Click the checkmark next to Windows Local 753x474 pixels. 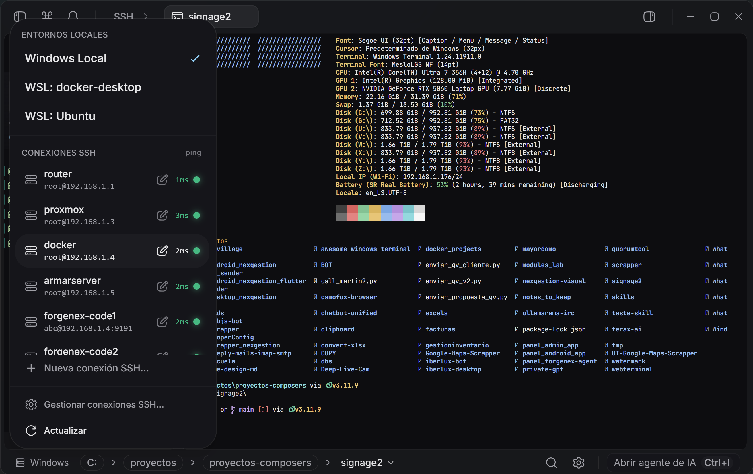[x=195, y=58]
